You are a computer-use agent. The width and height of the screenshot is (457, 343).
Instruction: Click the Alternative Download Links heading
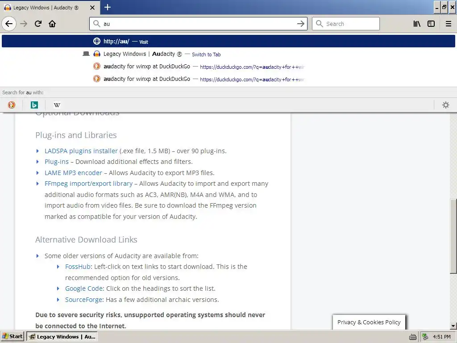point(86,239)
